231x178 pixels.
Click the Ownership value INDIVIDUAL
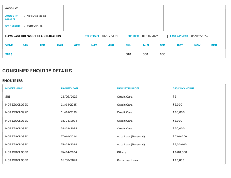coord(35,26)
